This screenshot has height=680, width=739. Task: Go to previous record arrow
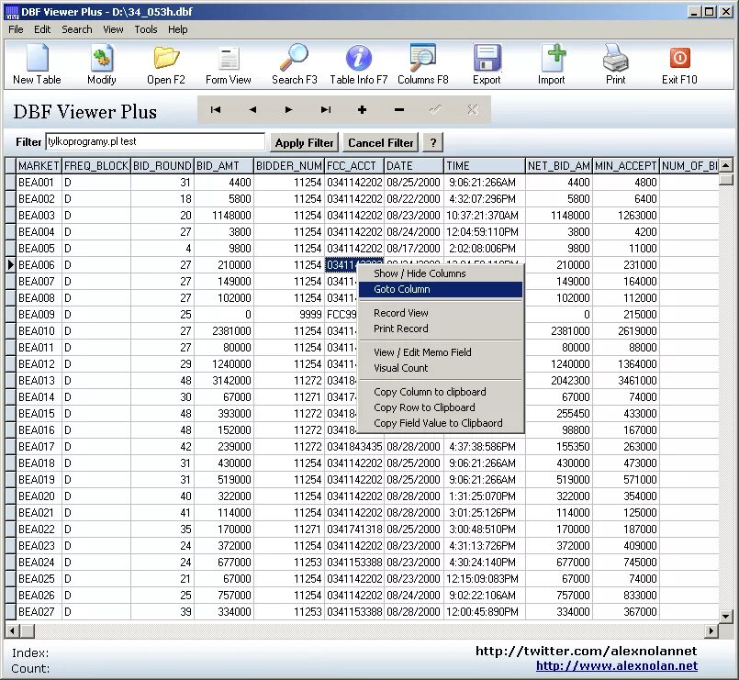click(x=252, y=110)
